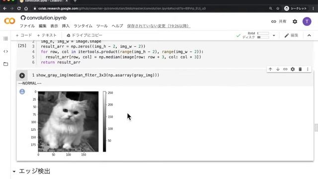Screen dimensions: 318x179
Task: Reload the page with refresh icon
Action: click(19, 8)
